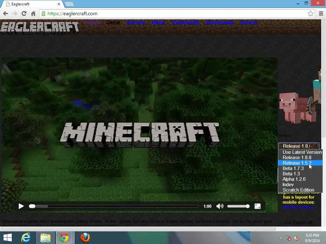Open the clock showing 5:33 PM
This screenshot has width=326, height=244.
pos(312,238)
